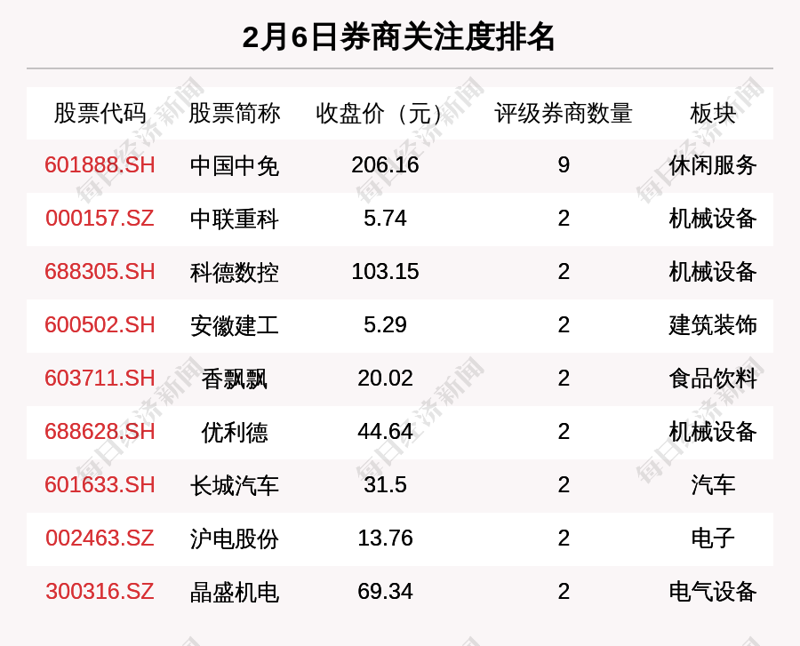Viewport: 800px width, 646px height.
Task: Click broker count 2 in 香飘飘 row
Action: (564, 379)
